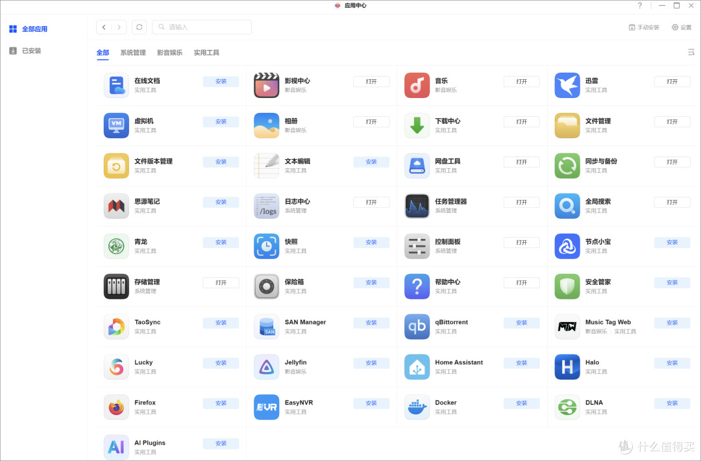701x461 pixels.
Task: Open 迅雷 via its 打开 button
Action: click(x=672, y=81)
